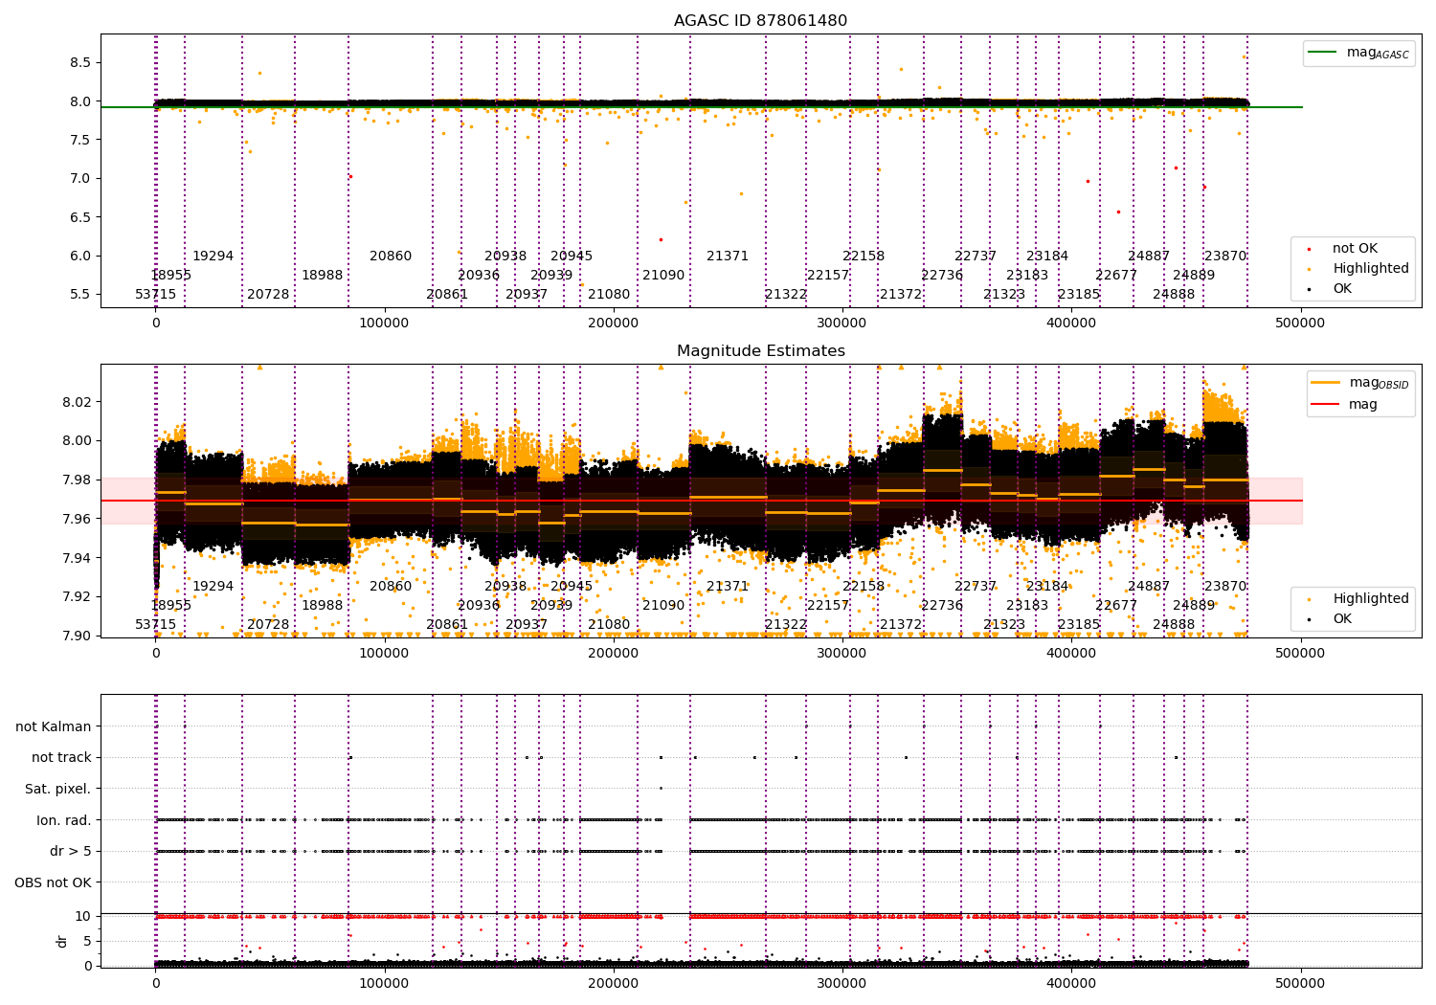Click the 7.94 y-axis tick label
The image size is (1436, 1005).
(x=77, y=558)
